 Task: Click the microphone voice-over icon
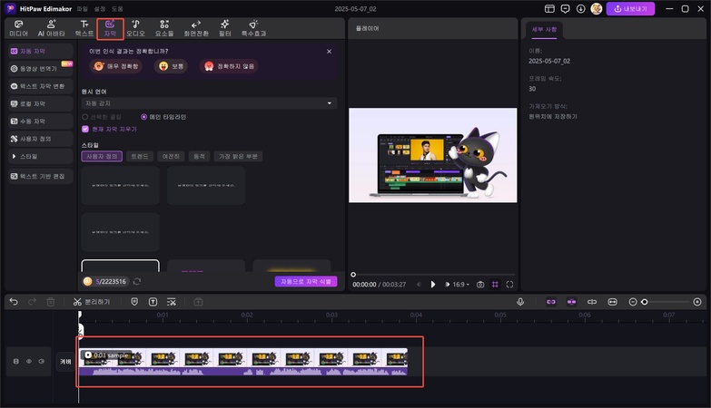(520, 301)
